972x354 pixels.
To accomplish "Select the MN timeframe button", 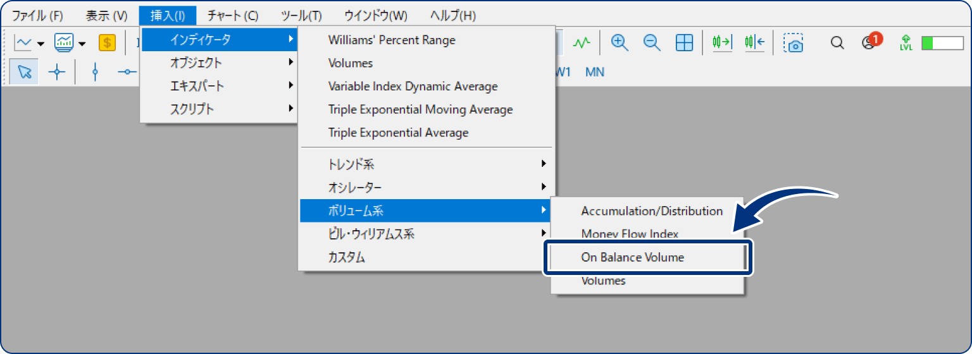I will pos(595,72).
